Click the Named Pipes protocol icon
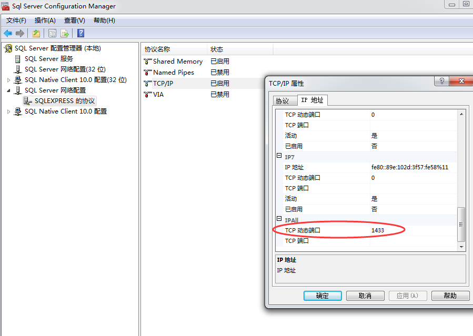 pos(148,73)
